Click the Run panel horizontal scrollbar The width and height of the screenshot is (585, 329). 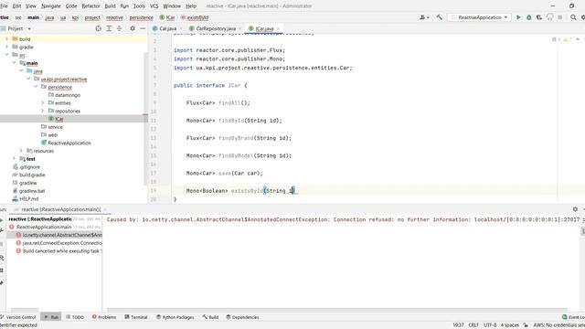[337, 310]
